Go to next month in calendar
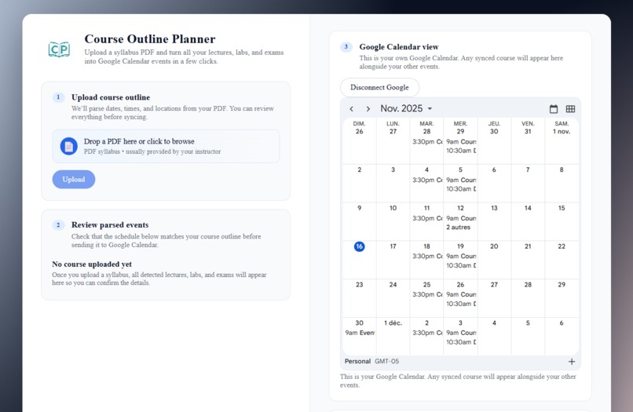 coord(368,109)
